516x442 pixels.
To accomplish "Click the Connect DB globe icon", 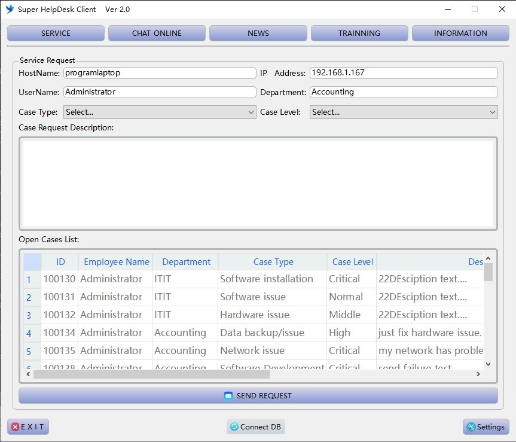I will (234, 427).
